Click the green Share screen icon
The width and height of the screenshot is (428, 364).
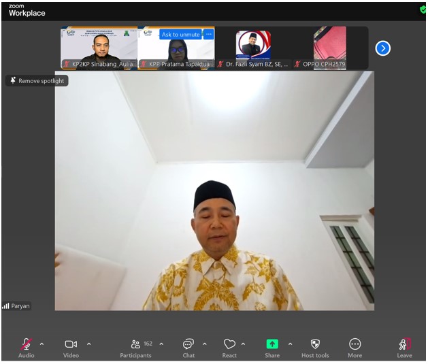point(272,344)
